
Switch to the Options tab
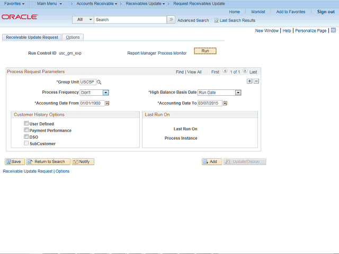73,38
